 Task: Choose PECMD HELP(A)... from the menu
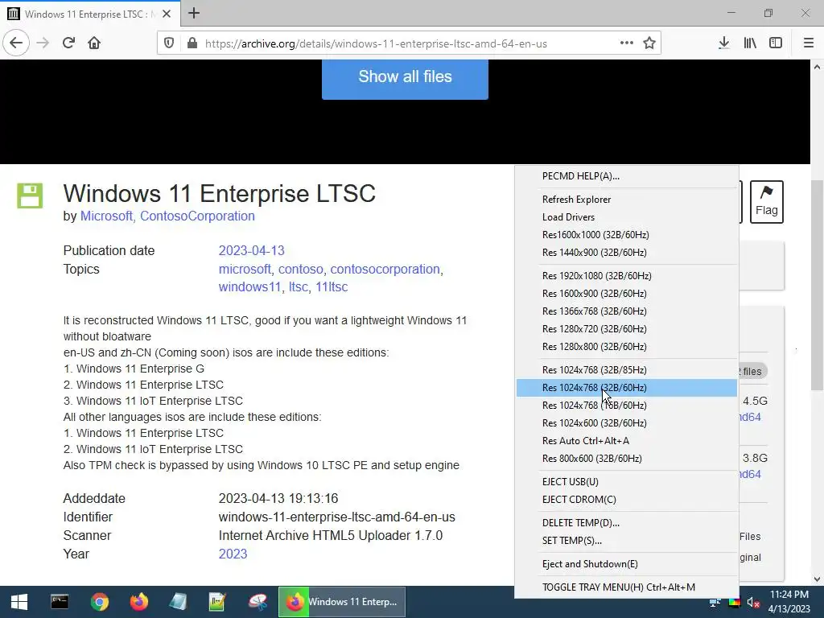(626, 176)
